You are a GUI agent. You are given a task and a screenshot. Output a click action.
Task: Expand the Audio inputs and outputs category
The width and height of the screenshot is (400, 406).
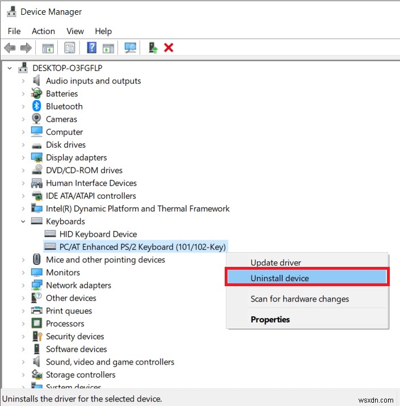pyautogui.click(x=23, y=81)
